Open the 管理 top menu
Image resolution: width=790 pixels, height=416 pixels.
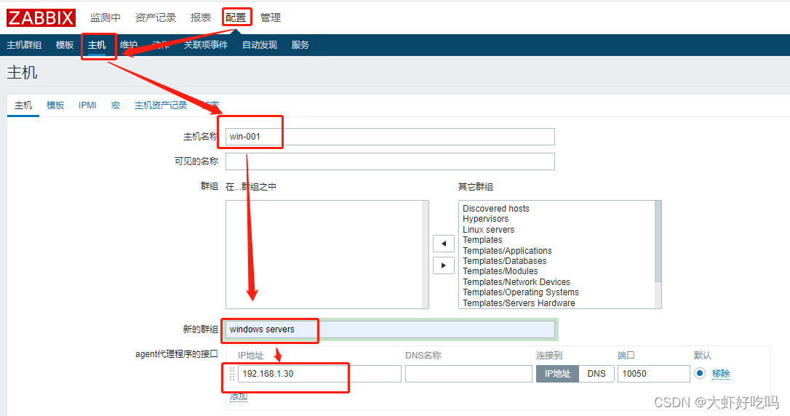point(271,17)
